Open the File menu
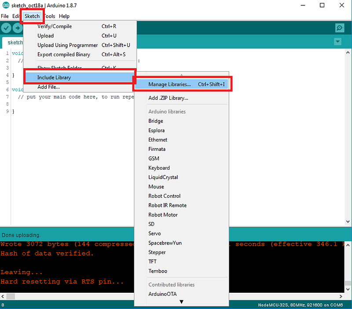 [5, 16]
